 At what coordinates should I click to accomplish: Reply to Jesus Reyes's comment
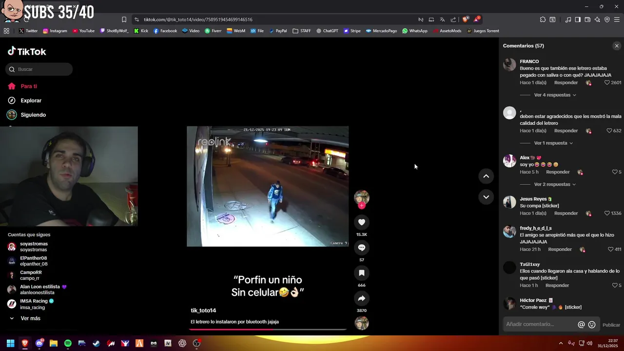(x=566, y=214)
